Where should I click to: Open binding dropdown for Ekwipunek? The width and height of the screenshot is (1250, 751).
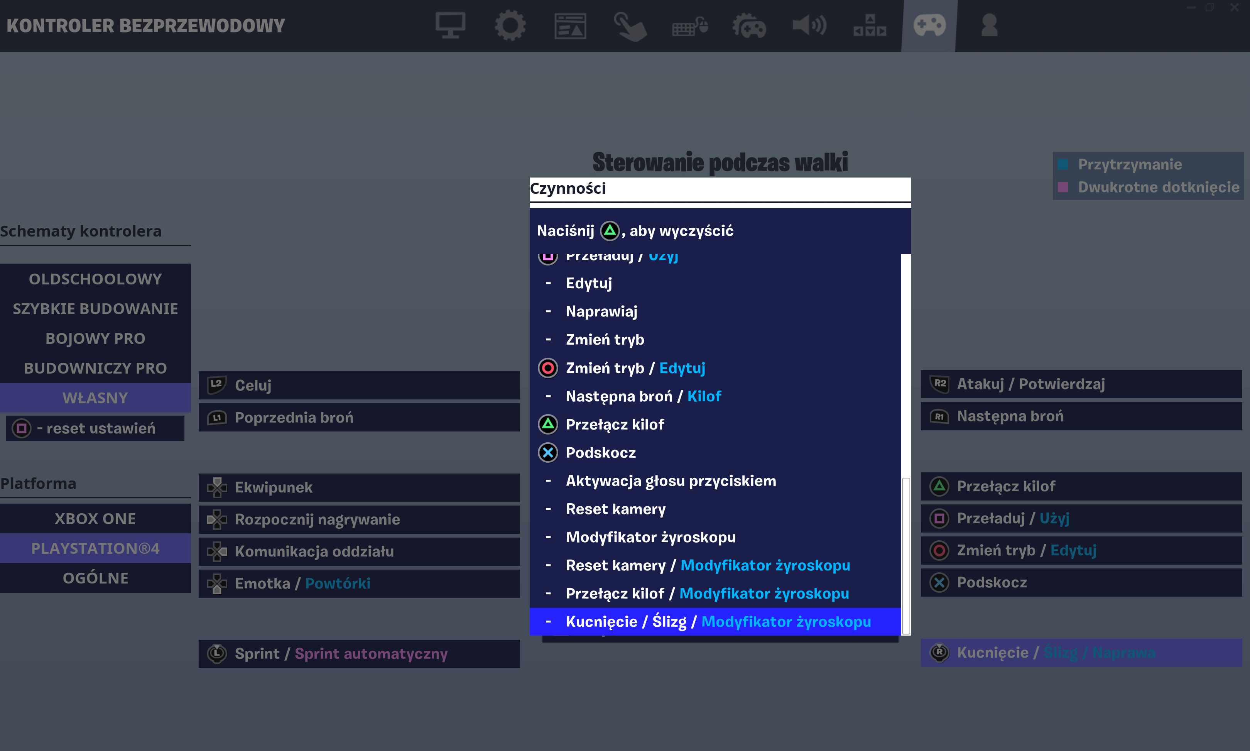pos(359,487)
